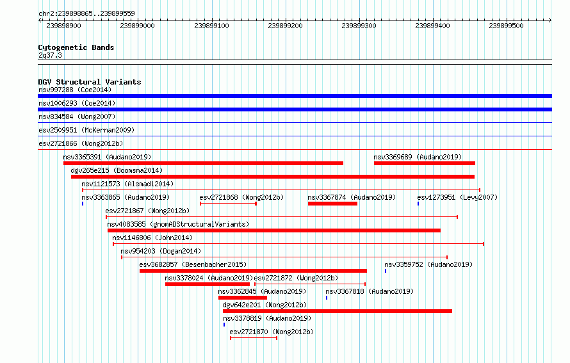The height and width of the screenshot is (363, 570).
Task: Click the chr2:239898865..239899559 region label
Action: pyautogui.click(x=86, y=13)
